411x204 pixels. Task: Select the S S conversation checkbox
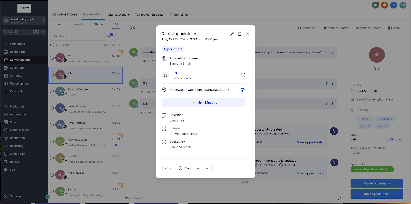(x=52, y=75)
